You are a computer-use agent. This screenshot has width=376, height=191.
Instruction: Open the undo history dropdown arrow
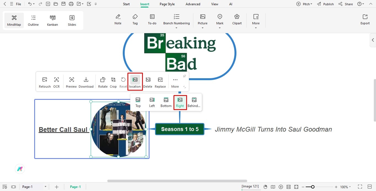(x=34, y=4)
